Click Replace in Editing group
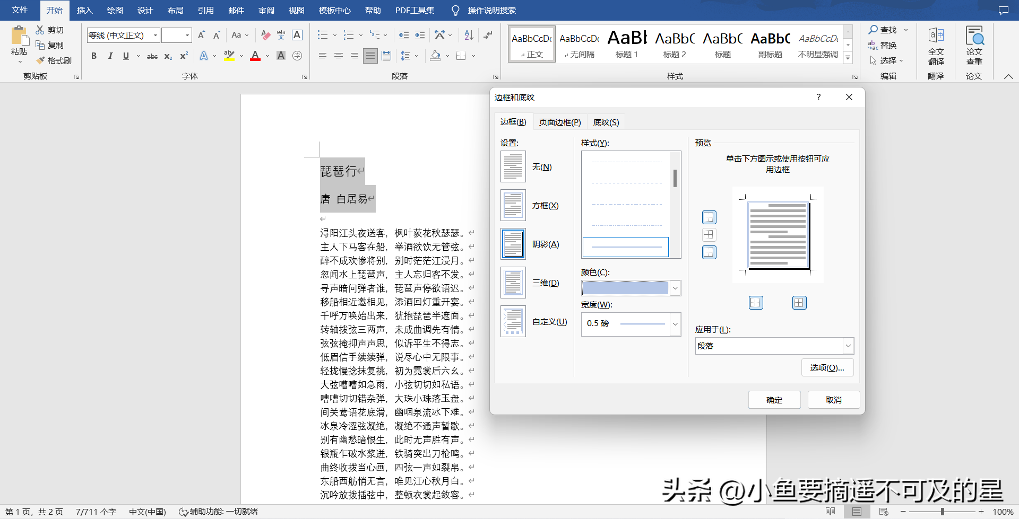This screenshot has height=519, width=1019. pos(882,45)
